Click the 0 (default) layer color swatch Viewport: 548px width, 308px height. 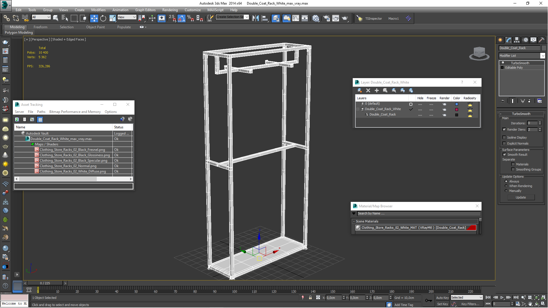pyautogui.click(x=457, y=104)
